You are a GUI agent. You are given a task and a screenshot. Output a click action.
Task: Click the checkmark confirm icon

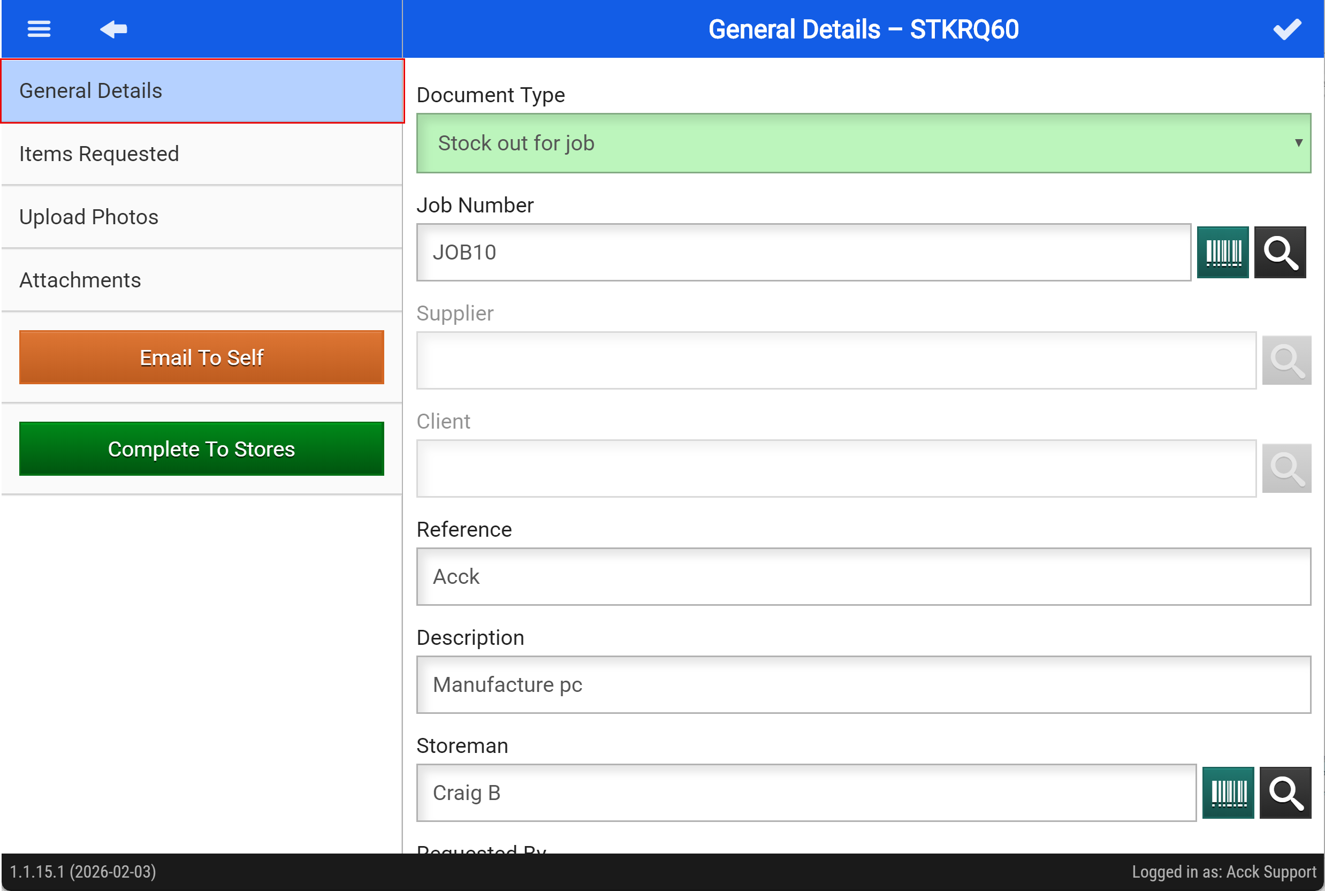point(1286,29)
